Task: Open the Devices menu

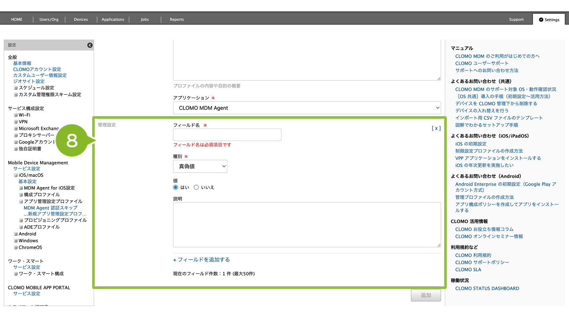Action: (x=81, y=20)
